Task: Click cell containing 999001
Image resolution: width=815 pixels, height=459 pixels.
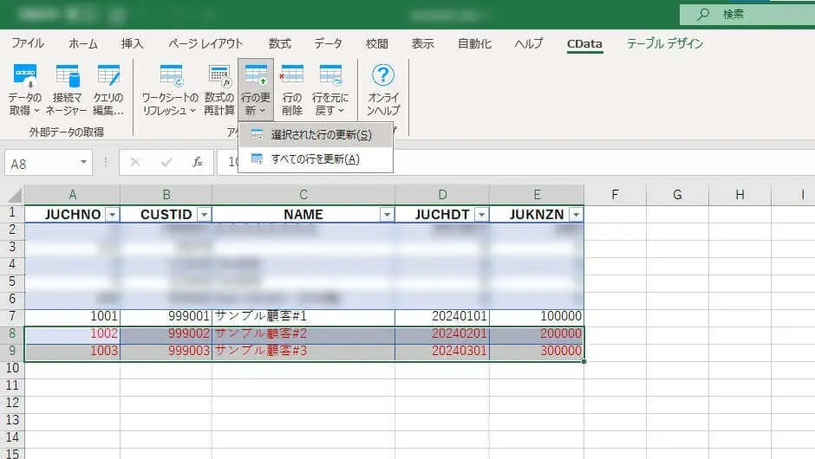Action: [x=166, y=316]
